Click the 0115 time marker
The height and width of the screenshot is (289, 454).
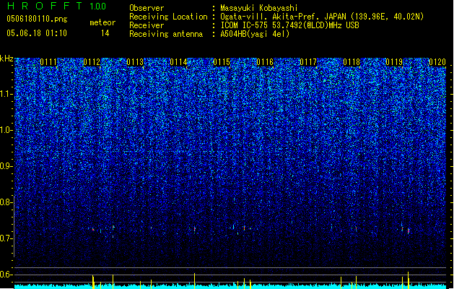pyautogui.click(x=222, y=62)
